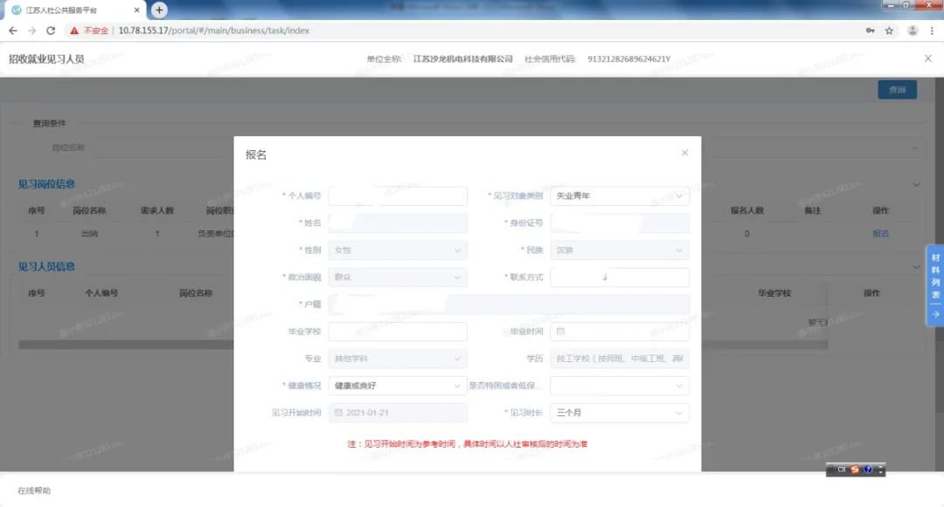The image size is (944, 507).
Task: Open the 健康情况 dropdown showing 健康或良好
Action: coord(398,386)
